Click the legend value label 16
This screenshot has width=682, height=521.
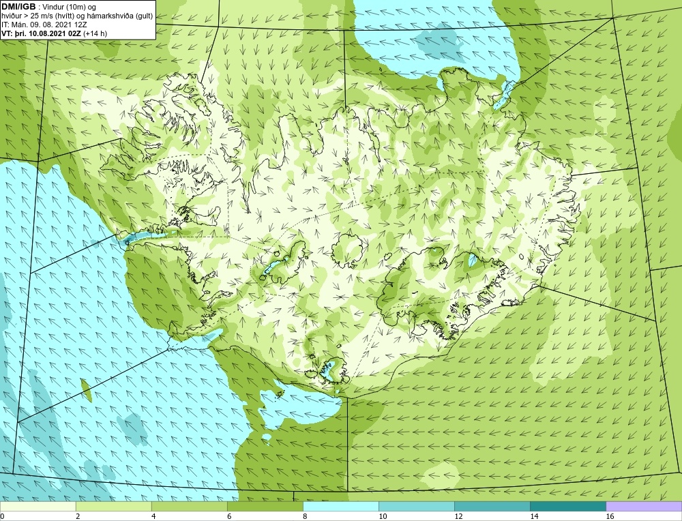610,516
